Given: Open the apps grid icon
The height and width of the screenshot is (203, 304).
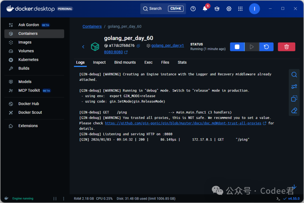Looking at the screenshot, I should click(x=240, y=9).
